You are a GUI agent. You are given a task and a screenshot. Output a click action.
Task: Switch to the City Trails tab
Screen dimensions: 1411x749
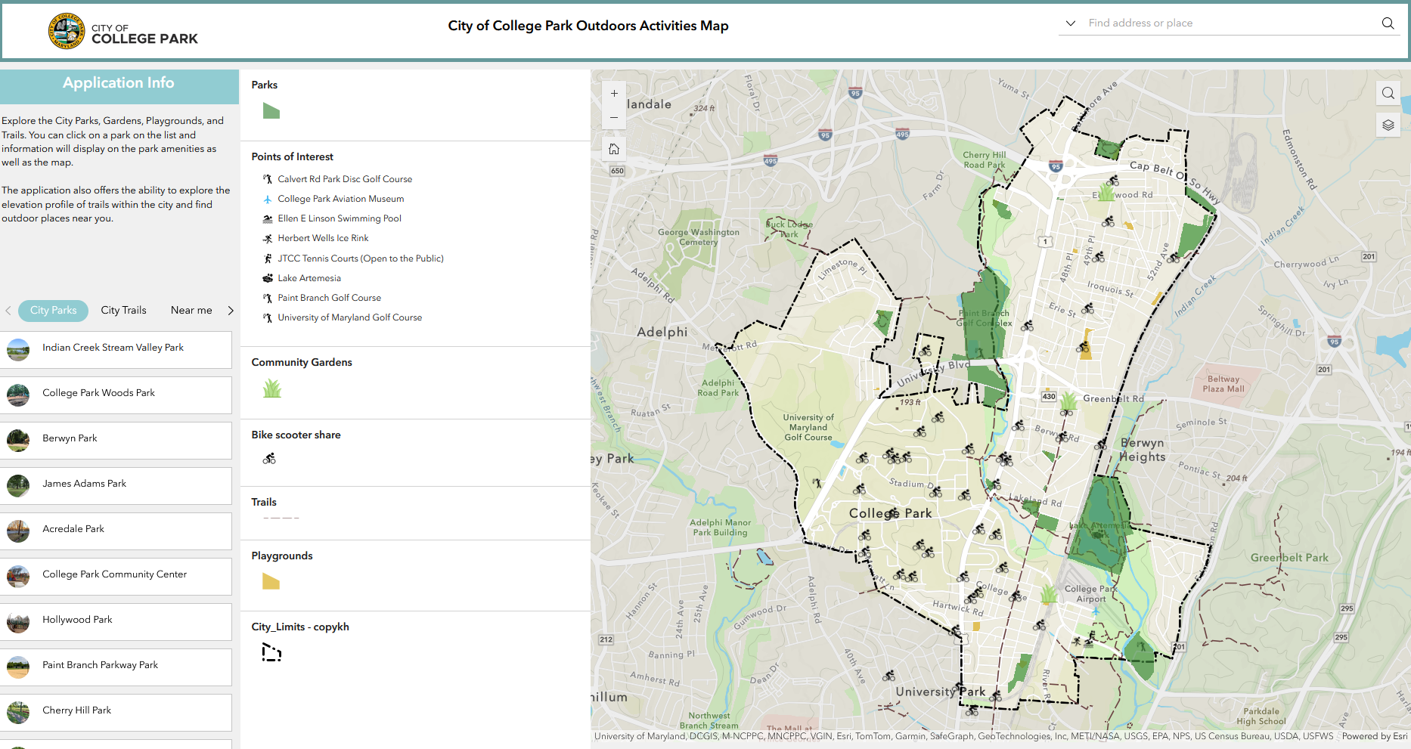[123, 311]
